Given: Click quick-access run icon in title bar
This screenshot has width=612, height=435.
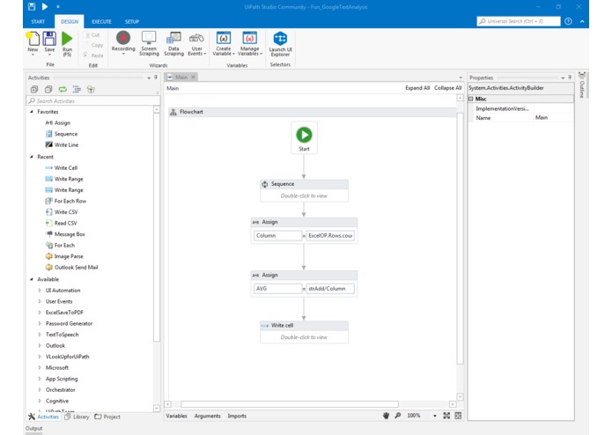Looking at the screenshot, I should click(x=45, y=7).
